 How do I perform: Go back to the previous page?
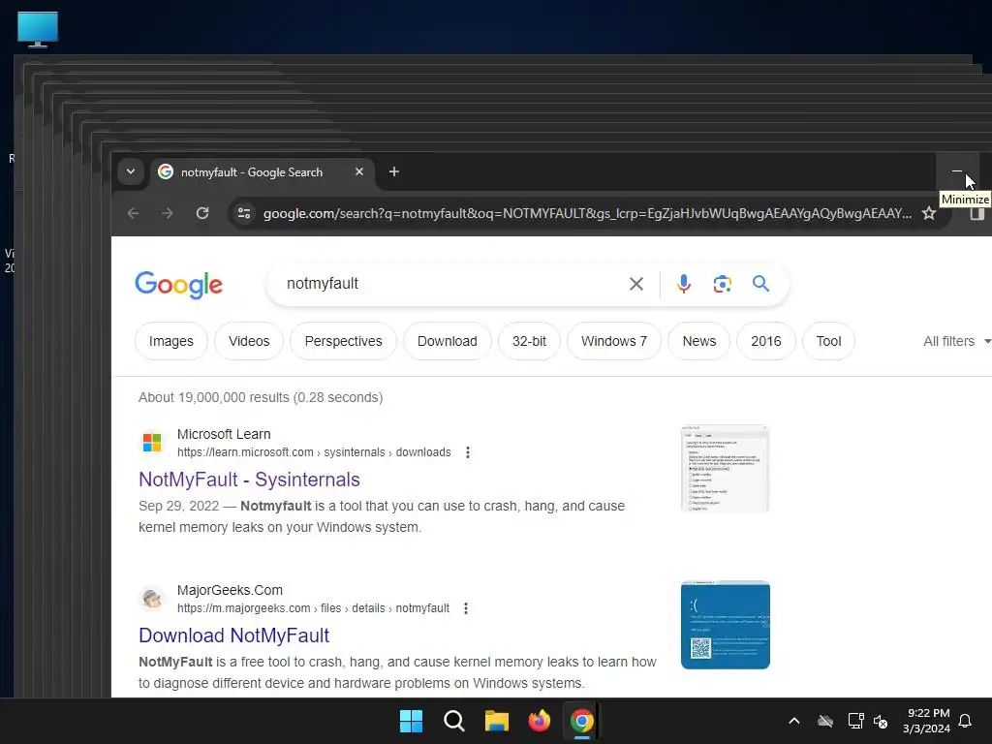pyautogui.click(x=133, y=213)
